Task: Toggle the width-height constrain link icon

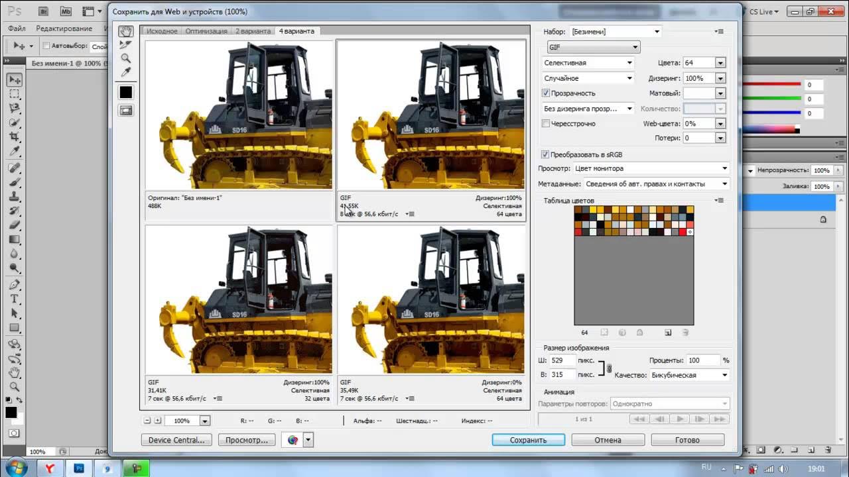Action: (x=610, y=368)
